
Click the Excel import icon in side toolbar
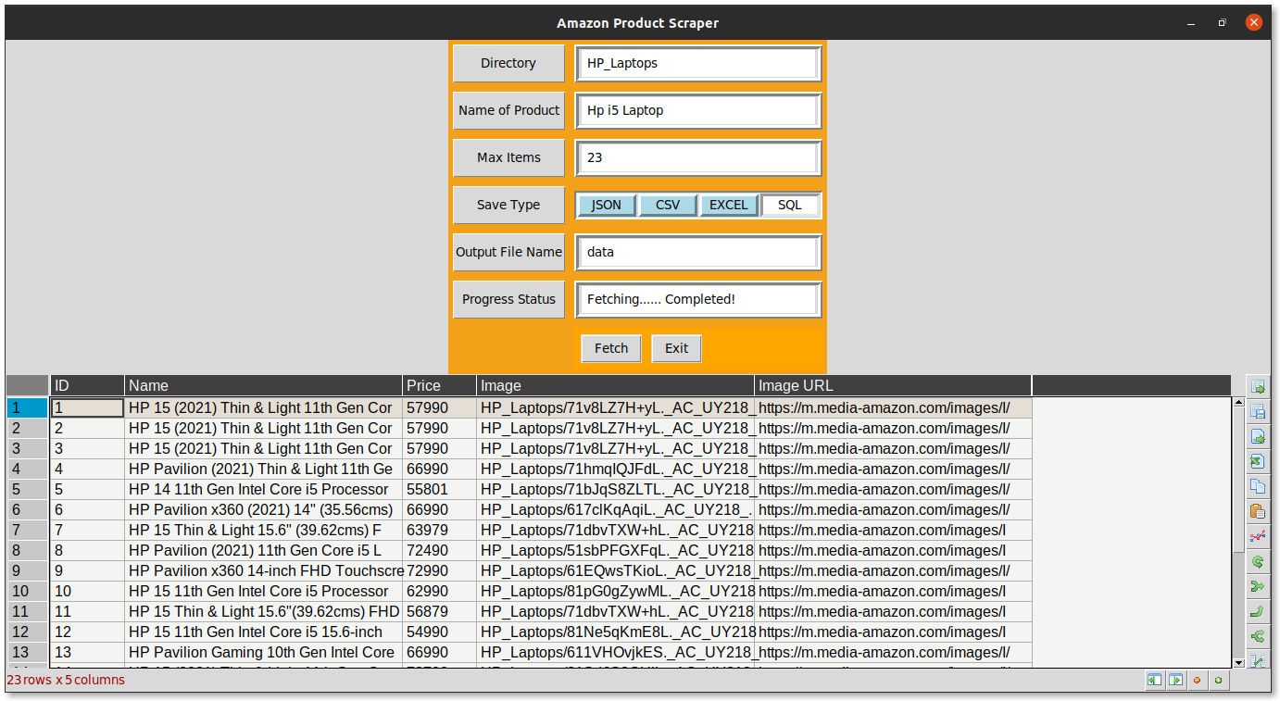point(1257,461)
